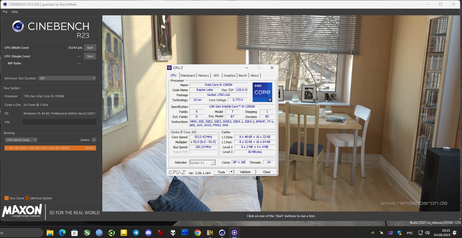Open the notification center bell icon
This screenshot has height=238, width=462.
click(x=455, y=233)
